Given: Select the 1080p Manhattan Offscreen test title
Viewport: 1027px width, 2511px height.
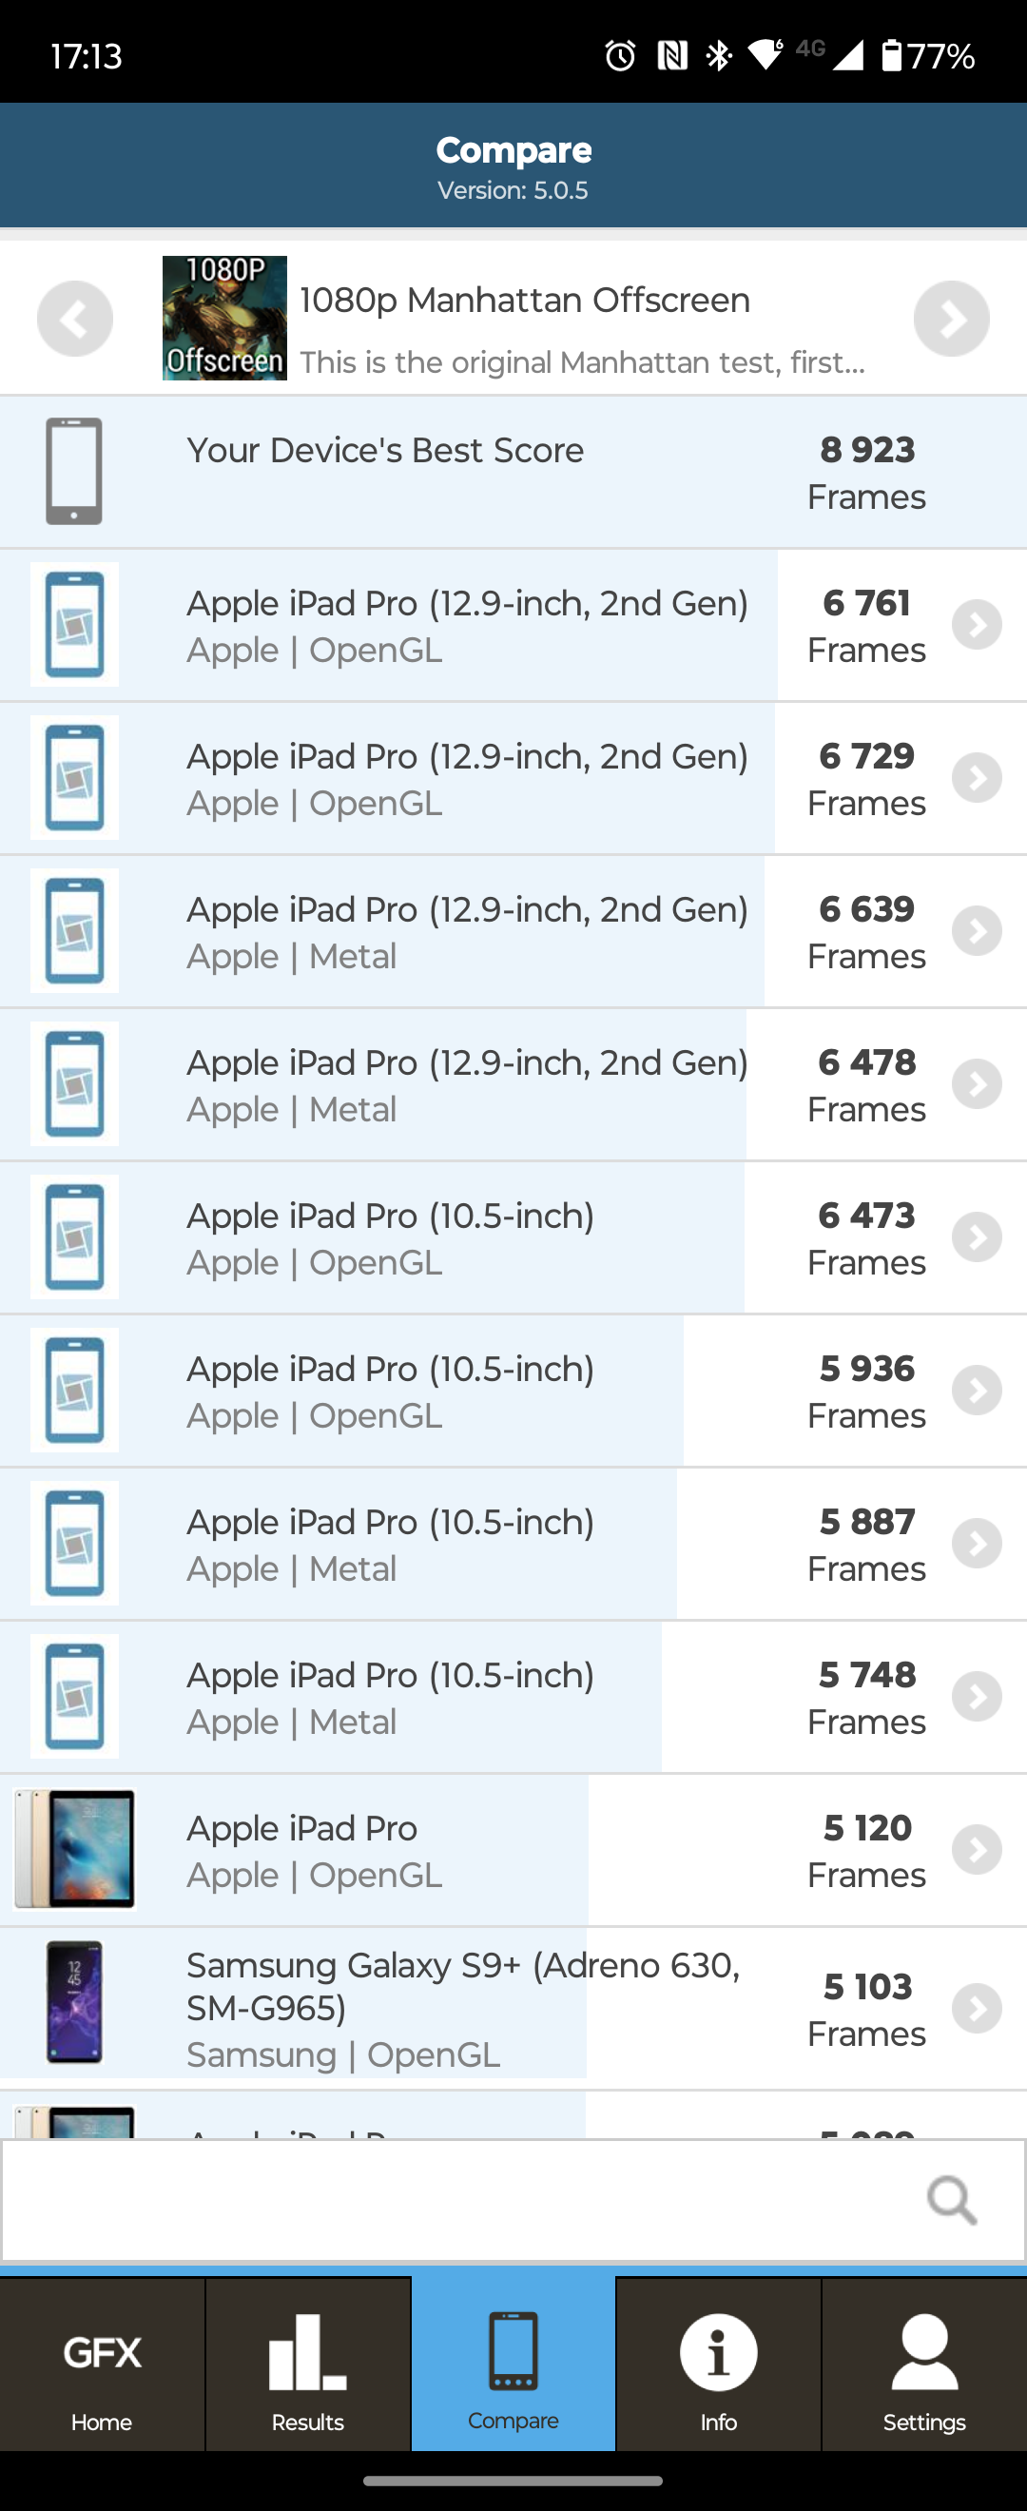Looking at the screenshot, I should click(x=524, y=301).
